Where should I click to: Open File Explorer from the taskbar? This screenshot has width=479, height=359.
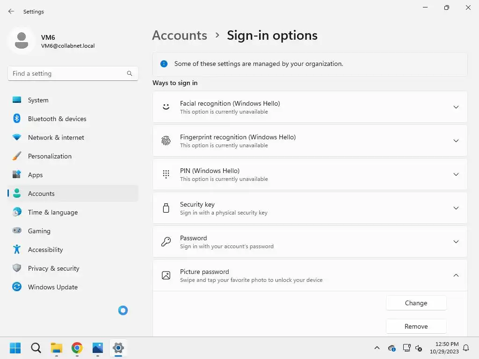pos(57,348)
